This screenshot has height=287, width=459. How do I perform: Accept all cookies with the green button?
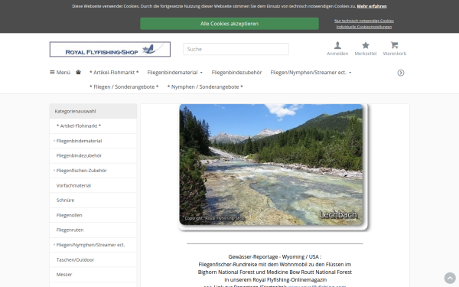(229, 24)
